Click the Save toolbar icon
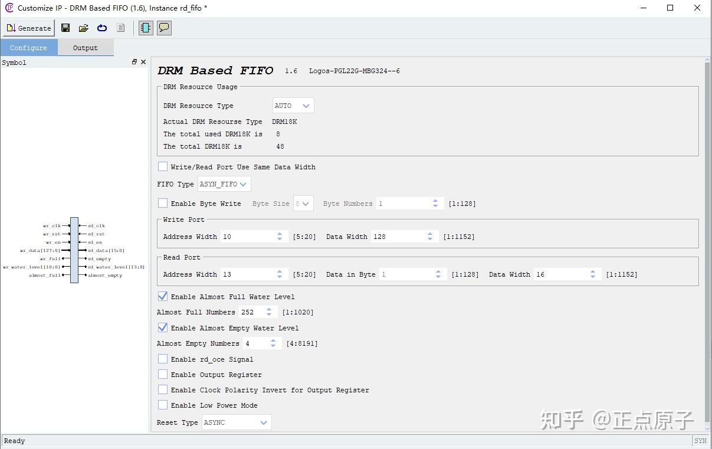The height and width of the screenshot is (449, 712). (x=65, y=28)
